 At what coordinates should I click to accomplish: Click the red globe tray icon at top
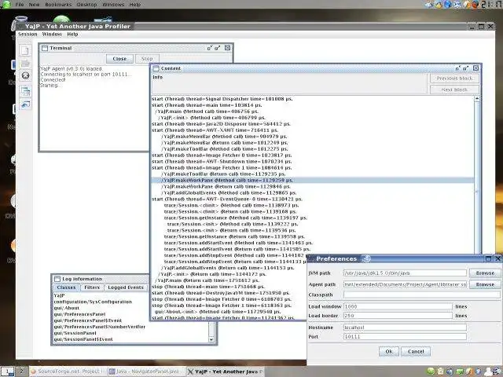click(475, 4)
